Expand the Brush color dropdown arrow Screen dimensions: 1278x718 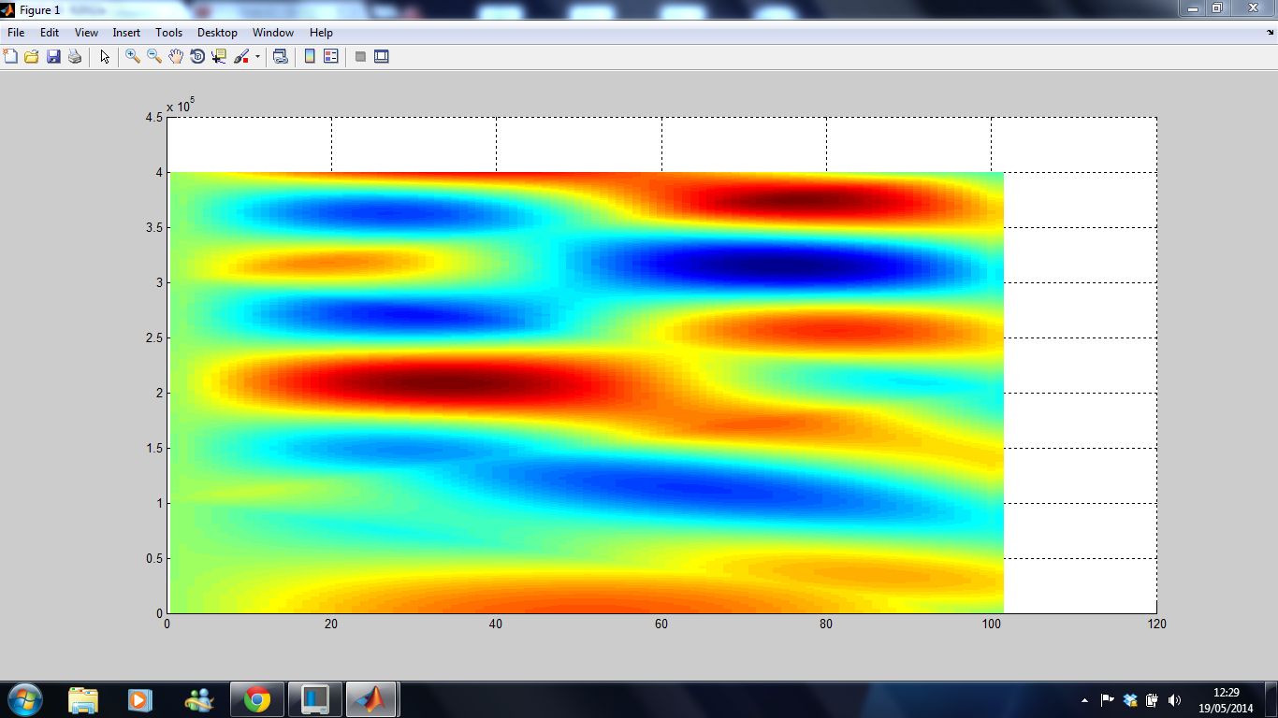(257, 57)
